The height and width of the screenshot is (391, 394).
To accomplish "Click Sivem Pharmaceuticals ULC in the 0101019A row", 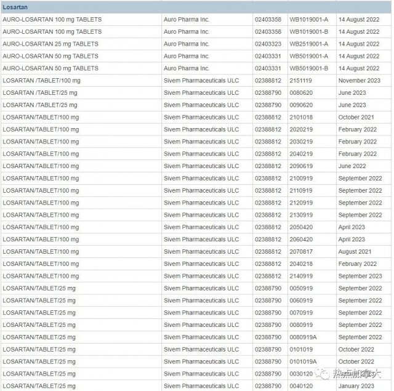I will click(x=201, y=362).
